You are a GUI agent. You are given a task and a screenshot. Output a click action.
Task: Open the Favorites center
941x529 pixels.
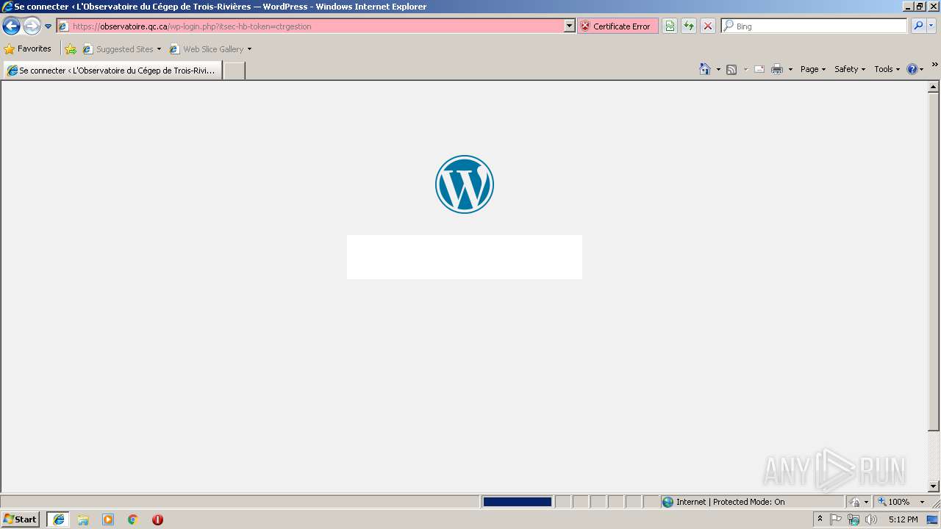28,48
